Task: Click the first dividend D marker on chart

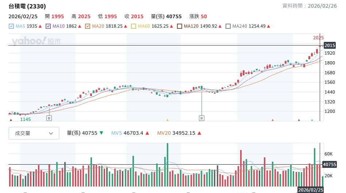Action: pos(49,118)
